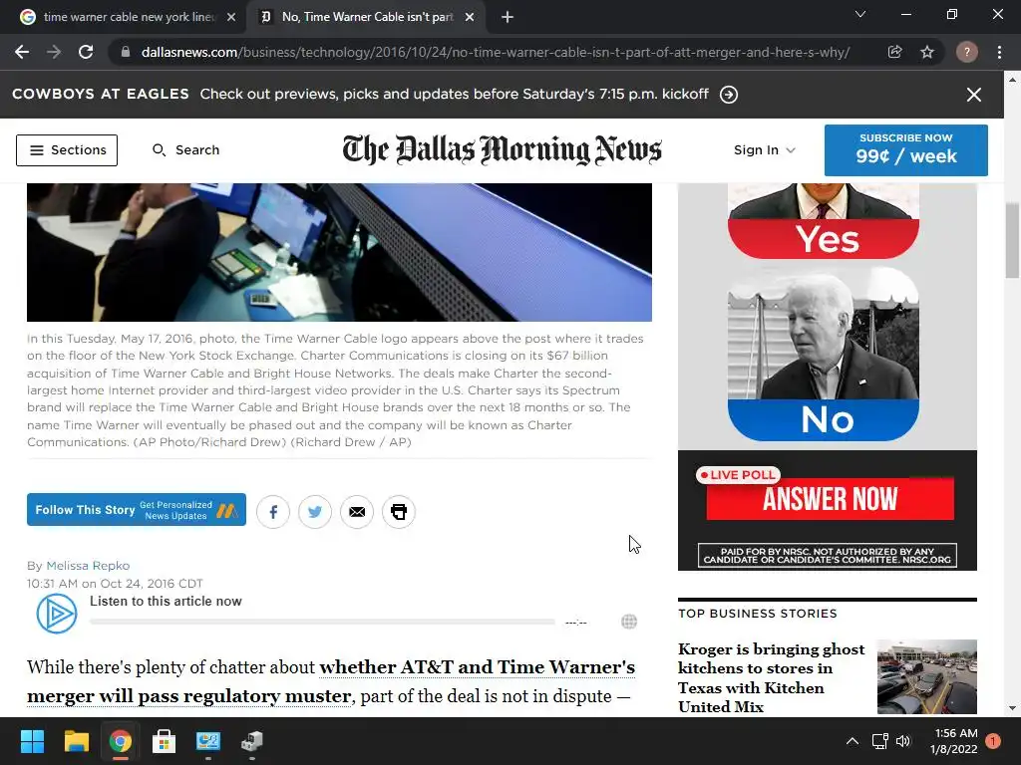
Task: Open the rightmost pinned taskbar app
Action: 252,741
